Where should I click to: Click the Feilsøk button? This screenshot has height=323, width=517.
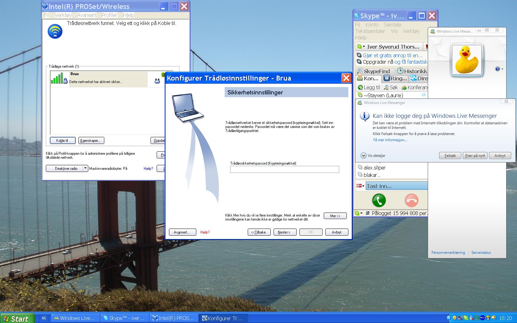[x=450, y=156]
